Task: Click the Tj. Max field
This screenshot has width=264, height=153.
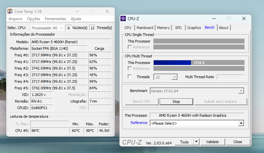Action: (49, 124)
